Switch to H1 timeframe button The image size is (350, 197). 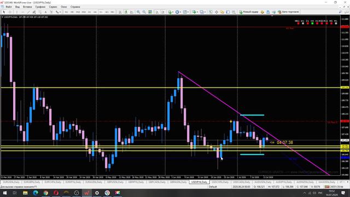tap(90, 12)
